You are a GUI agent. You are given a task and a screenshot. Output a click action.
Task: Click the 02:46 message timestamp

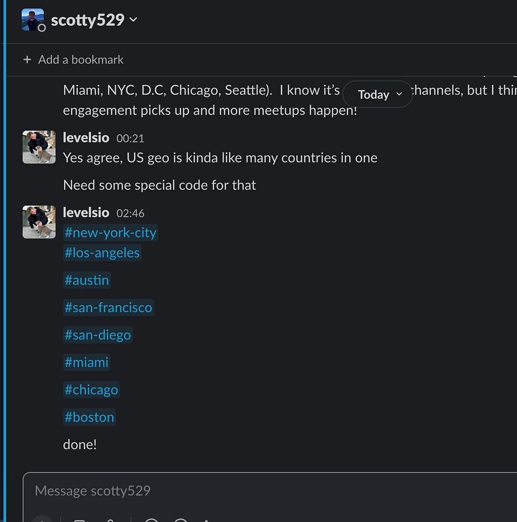[130, 213]
